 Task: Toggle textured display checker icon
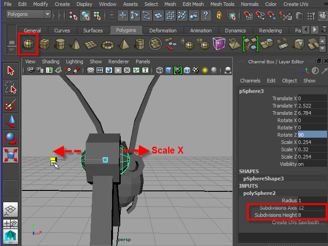[x=196, y=70]
